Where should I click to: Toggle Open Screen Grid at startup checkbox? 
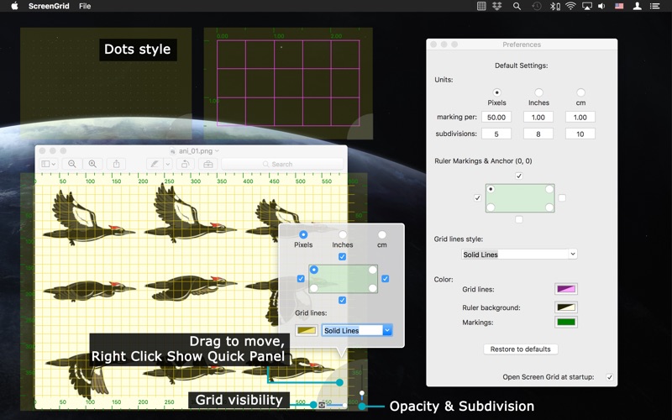coord(610,377)
